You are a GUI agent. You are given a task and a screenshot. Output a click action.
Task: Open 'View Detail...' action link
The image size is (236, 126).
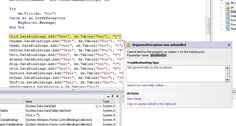pyautogui.click(x=135, y=99)
